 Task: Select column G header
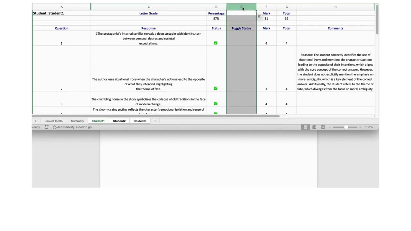click(x=286, y=7)
